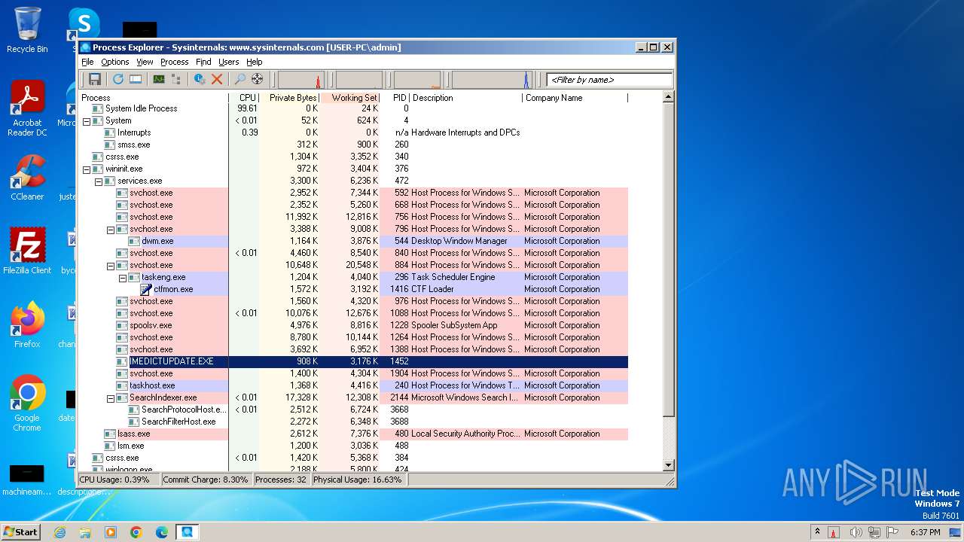
Task: Sort by the Description column header
Action: tap(466, 98)
